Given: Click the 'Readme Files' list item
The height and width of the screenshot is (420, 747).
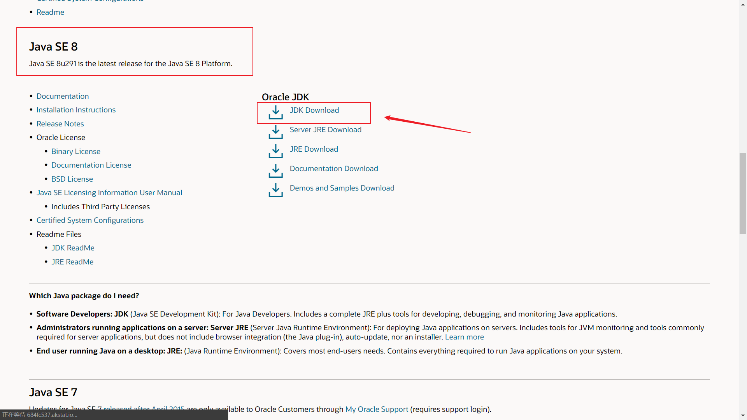Looking at the screenshot, I should (x=59, y=234).
